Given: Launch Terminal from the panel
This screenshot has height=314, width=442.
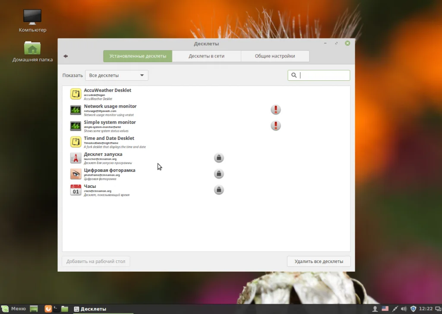Looking at the screenshot, I should point(56,309).
